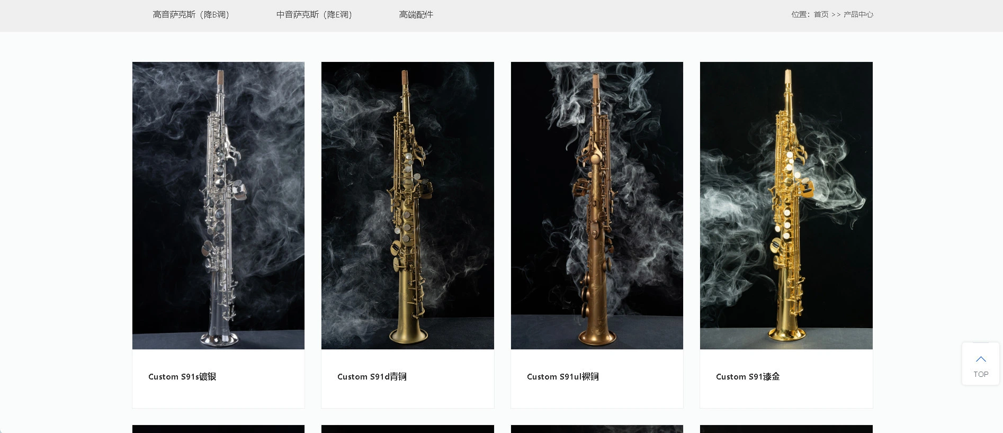Click the Custom S91漆金 product title
Viewport: 1003px width, 433px height.
(x=748, y=377)
